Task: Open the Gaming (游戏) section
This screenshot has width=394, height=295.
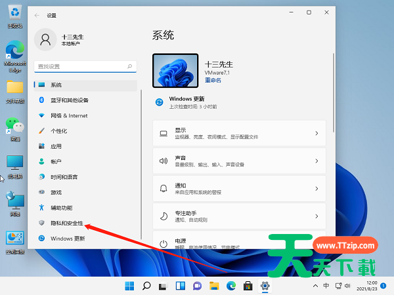Action: tap(56, 192)
